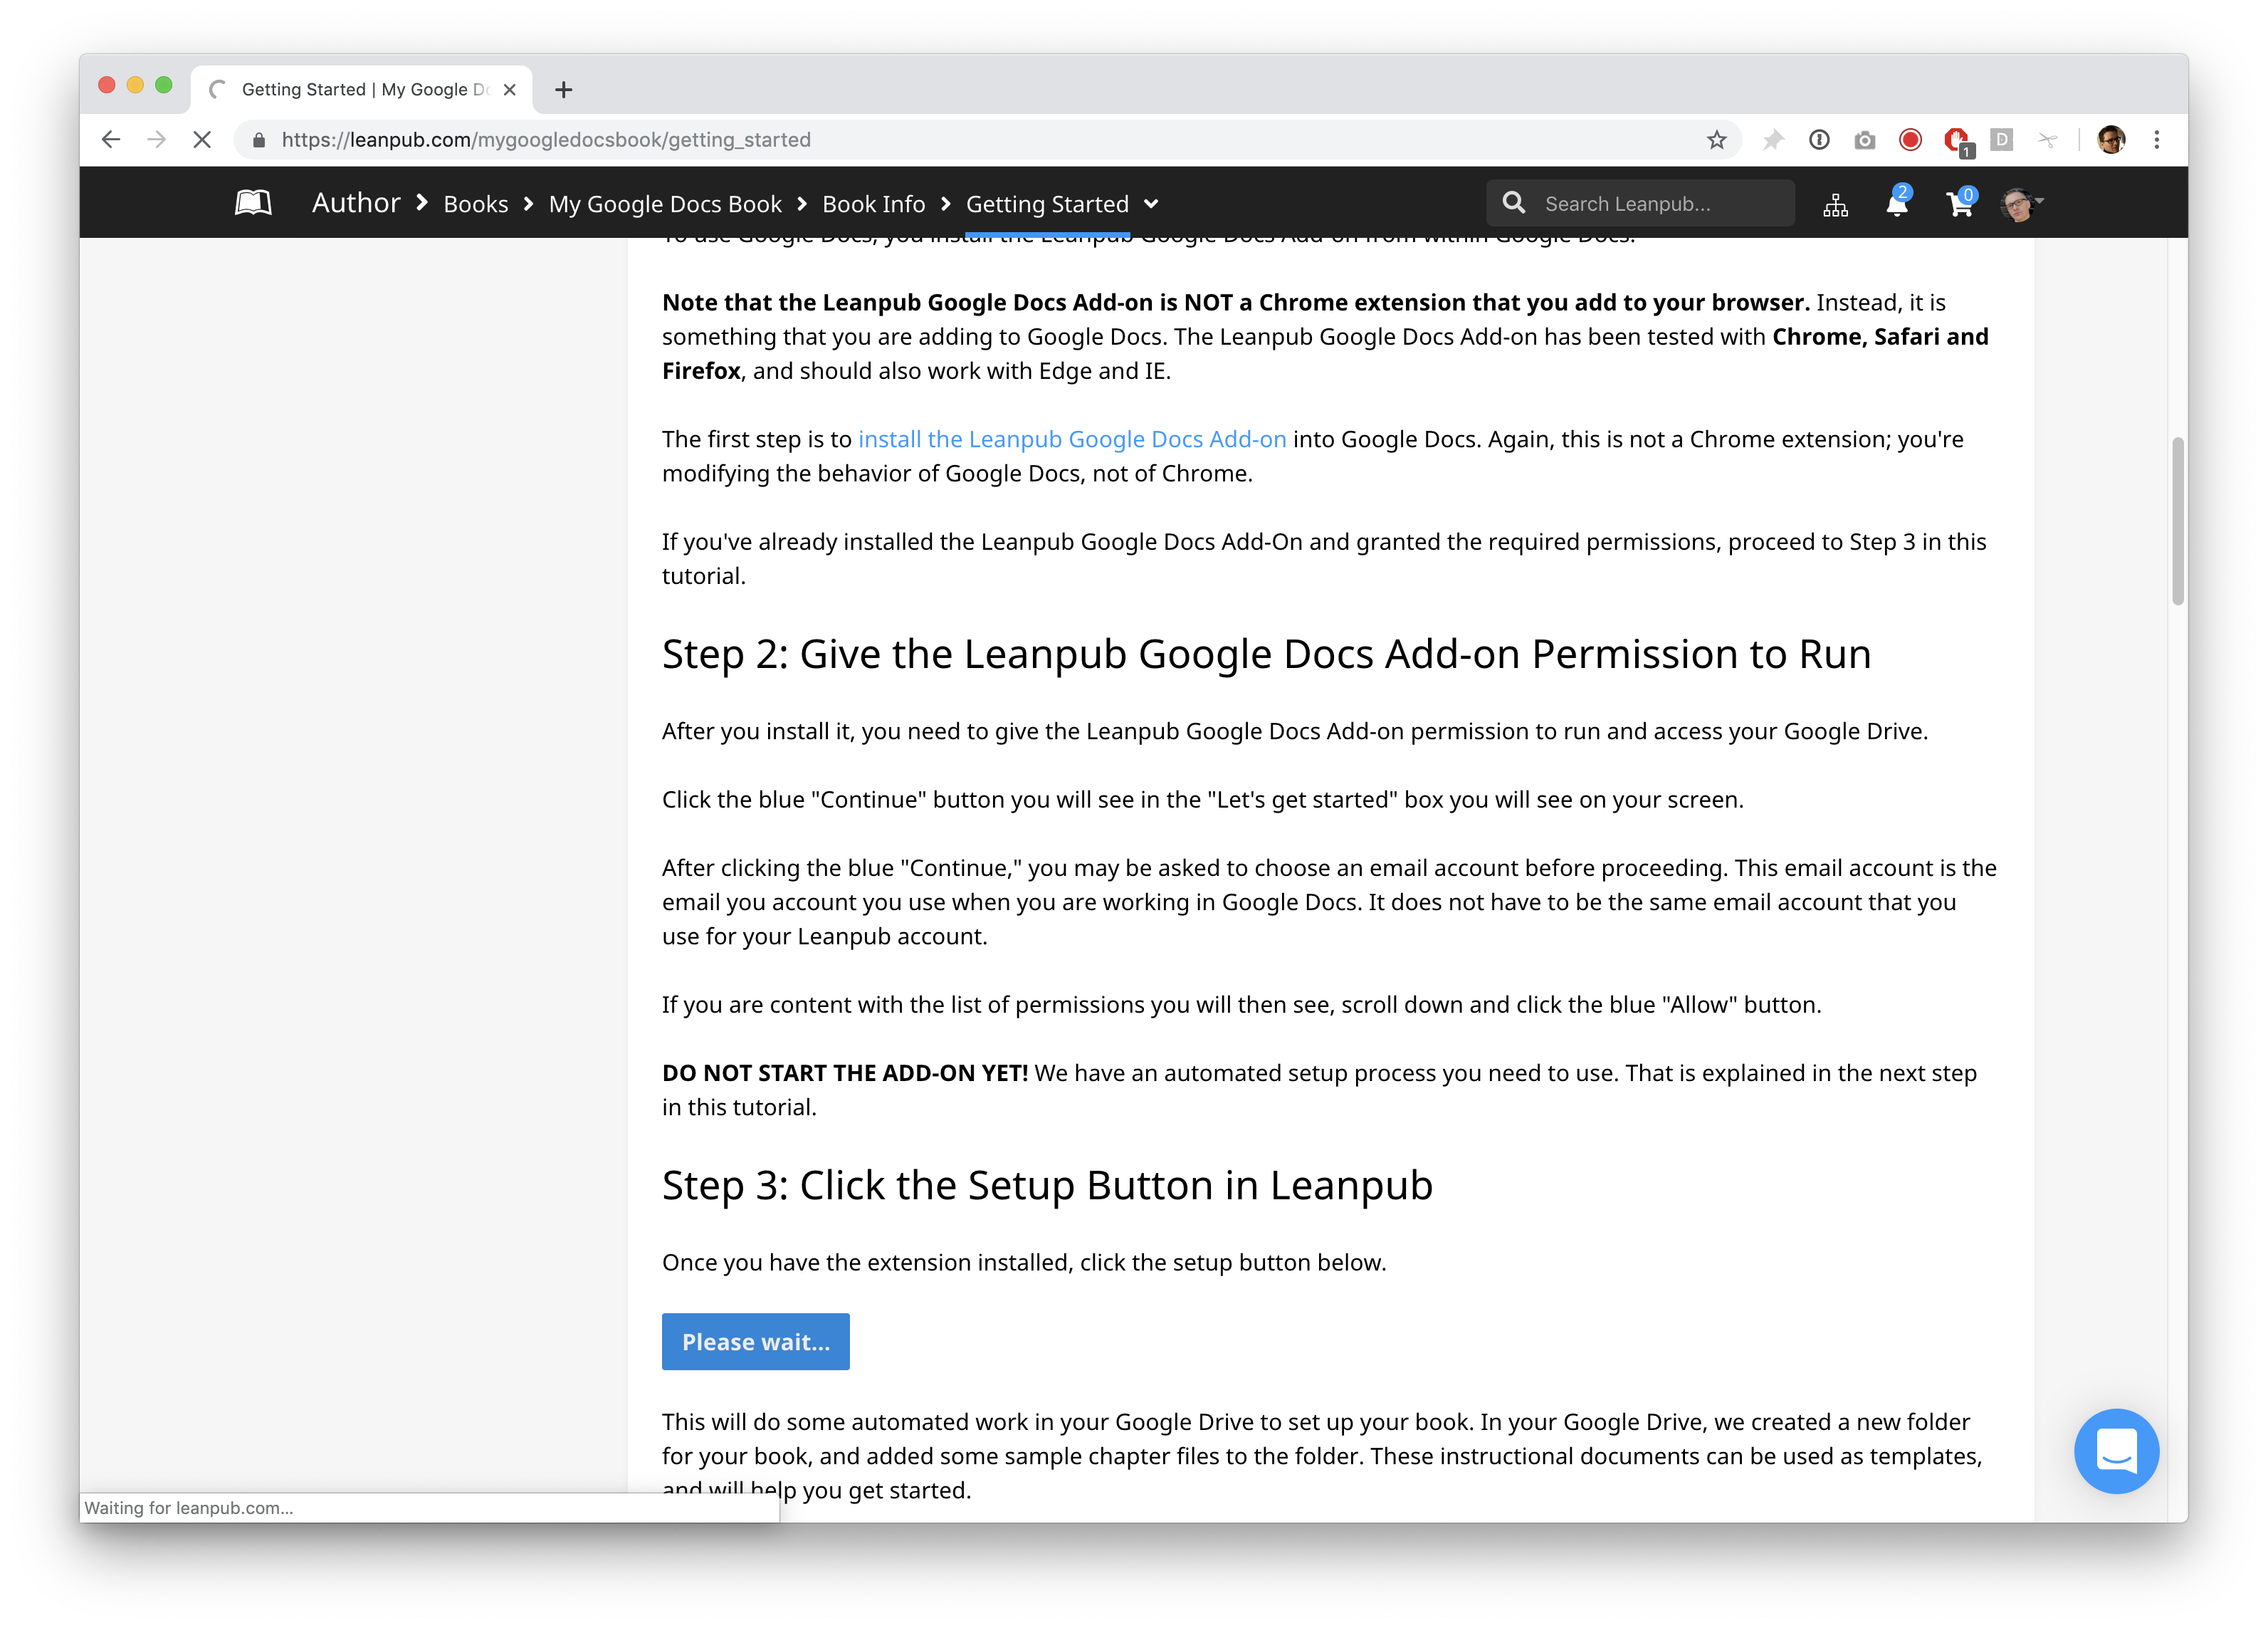Open Book Info breadcrumb
The image size is (2268, 1628).
click(873, 204)
